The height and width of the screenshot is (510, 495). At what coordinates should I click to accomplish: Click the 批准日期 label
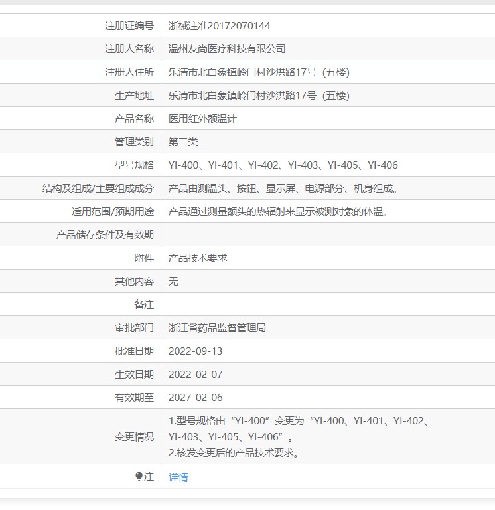pyautogui.click(x=134, y=351)
